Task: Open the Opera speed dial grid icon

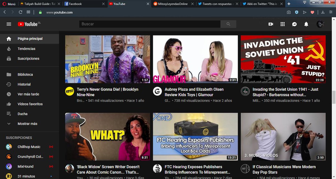Action: pyautogui.click(x=28, y=12)
